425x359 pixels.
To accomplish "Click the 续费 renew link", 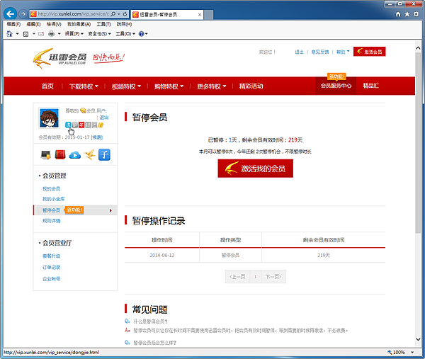I will (x=97, y=137).
